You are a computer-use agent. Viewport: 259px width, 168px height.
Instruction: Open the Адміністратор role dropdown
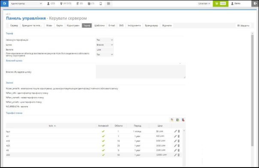26,3
